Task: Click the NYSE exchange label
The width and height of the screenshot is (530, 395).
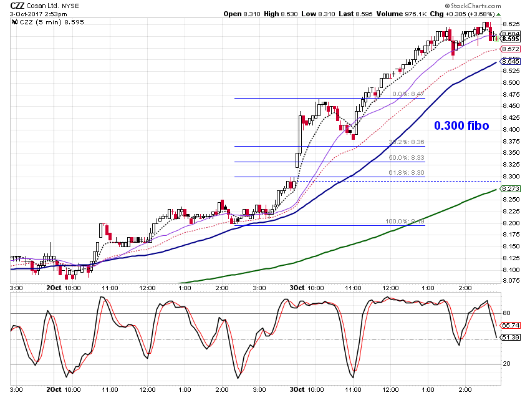Action: pos(70,6)
